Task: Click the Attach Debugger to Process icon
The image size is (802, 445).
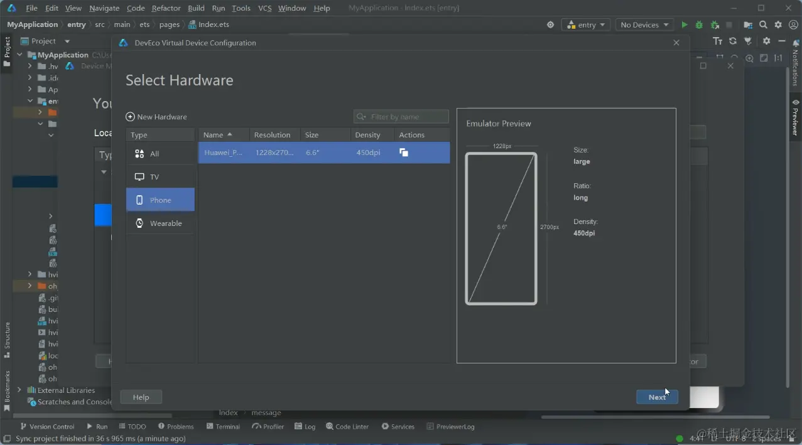Action: pos(715,25)
